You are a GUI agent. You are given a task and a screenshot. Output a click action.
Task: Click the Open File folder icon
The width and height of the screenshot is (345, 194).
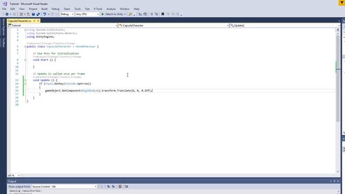pyautogui.click(x=29, y=14)
